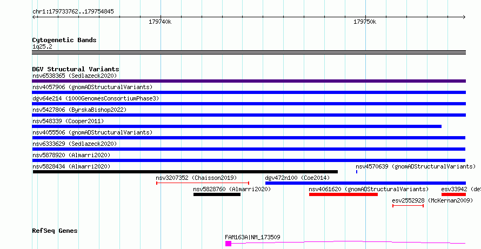This screenshot has width=481, height=249.
Task: Click the 179750k ruler marker
Action: click(x=365, y=22)
